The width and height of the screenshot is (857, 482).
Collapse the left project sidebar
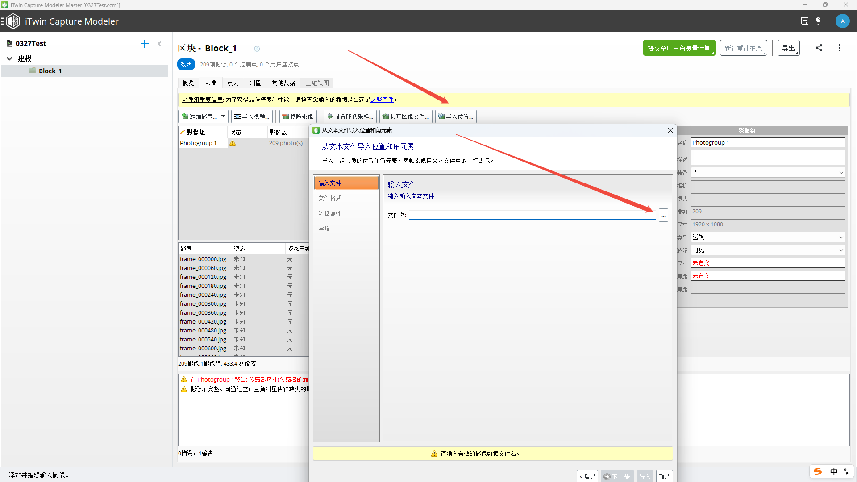pos(159,44)
